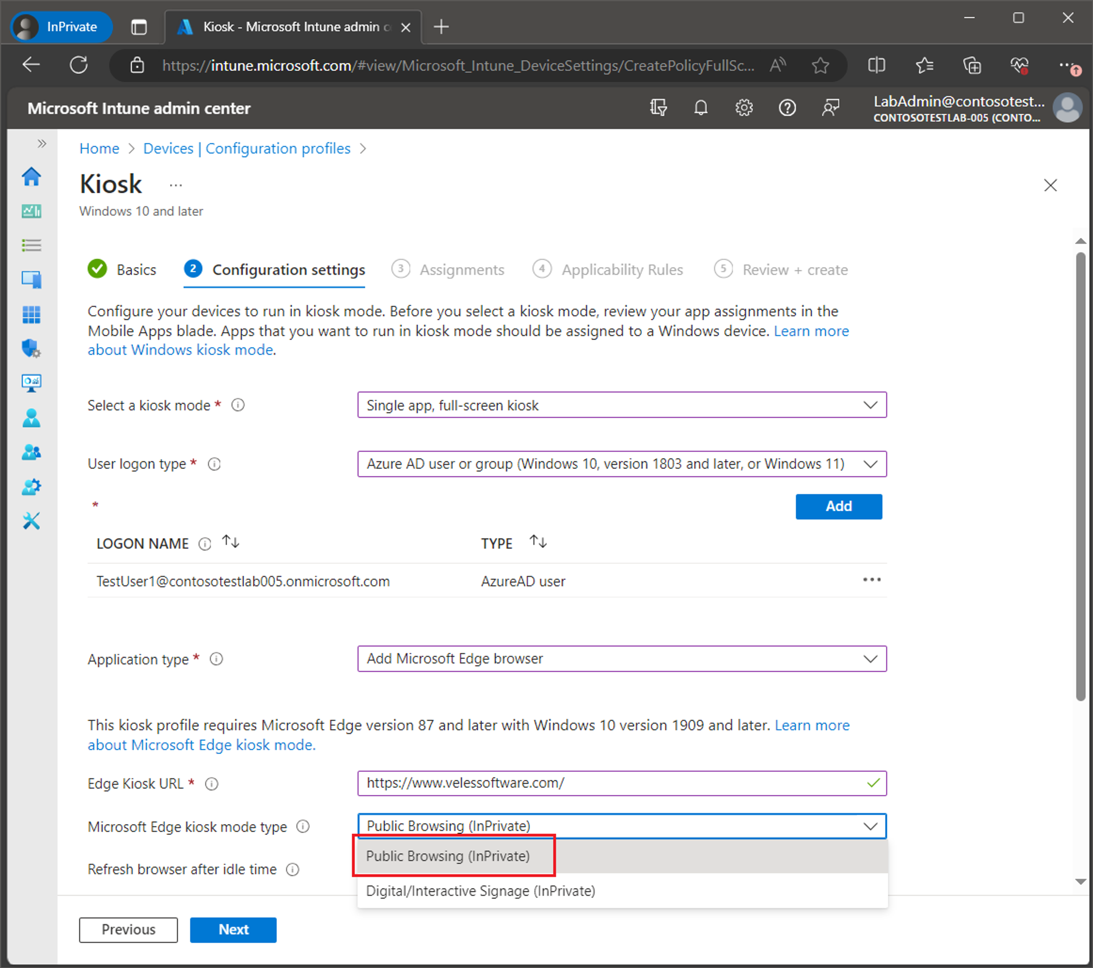1093x968 pixels.
Task: Select the Configuration settings step
Action: click(x=274, y=270)
